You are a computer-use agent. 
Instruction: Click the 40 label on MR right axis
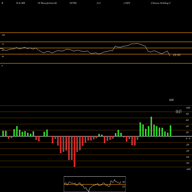pyautogui.click(x=187, y=126)
